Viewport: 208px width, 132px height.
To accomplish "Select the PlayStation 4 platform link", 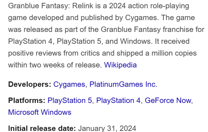I will pyautogui.click(x=118, y=100).
